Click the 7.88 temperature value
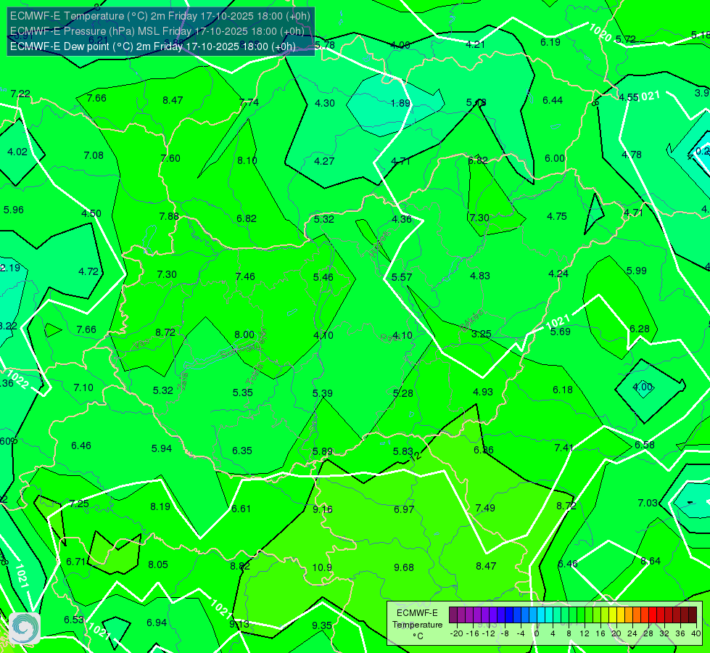 [169, 216]
